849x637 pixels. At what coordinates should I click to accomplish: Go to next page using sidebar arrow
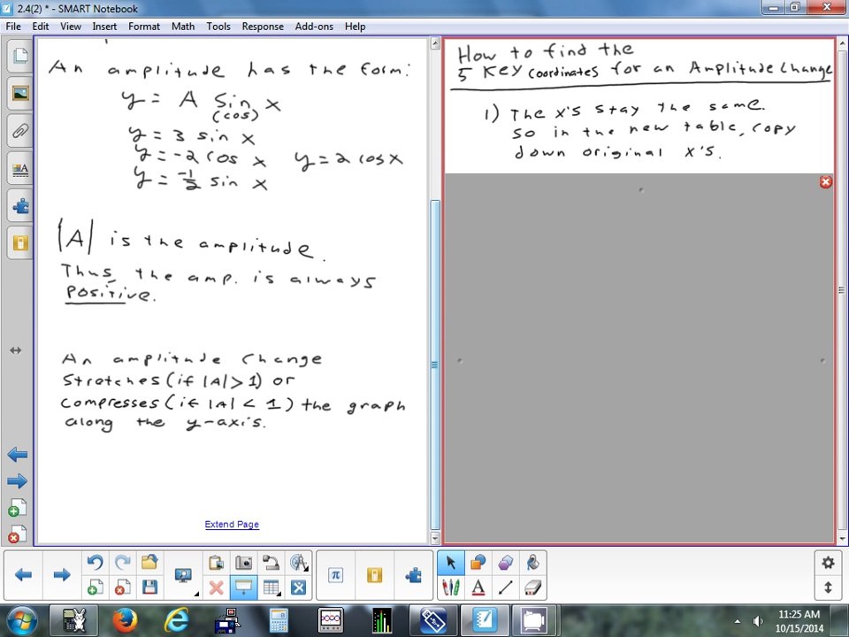click(18, 480)
